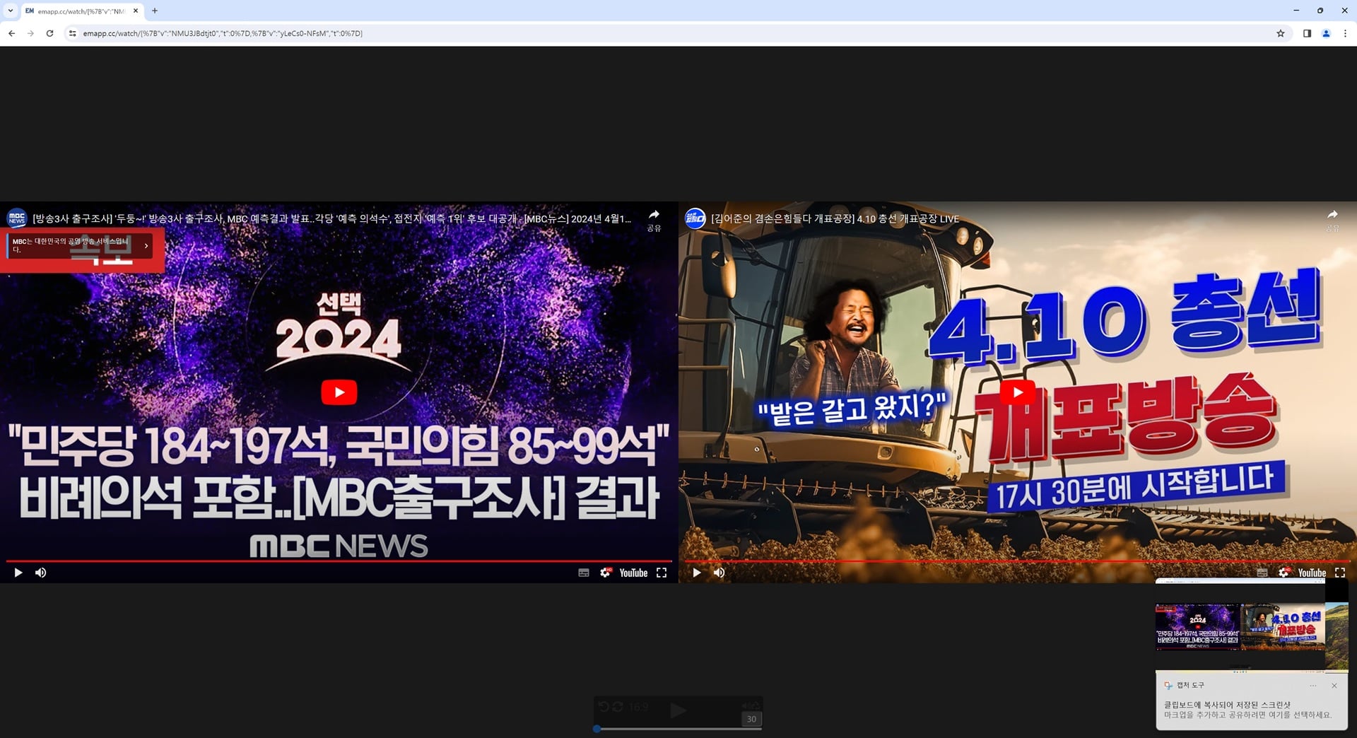This screenshot has height=738, width=1357.
Task: Go forward in the browser
Action: (x=30, y=33)
